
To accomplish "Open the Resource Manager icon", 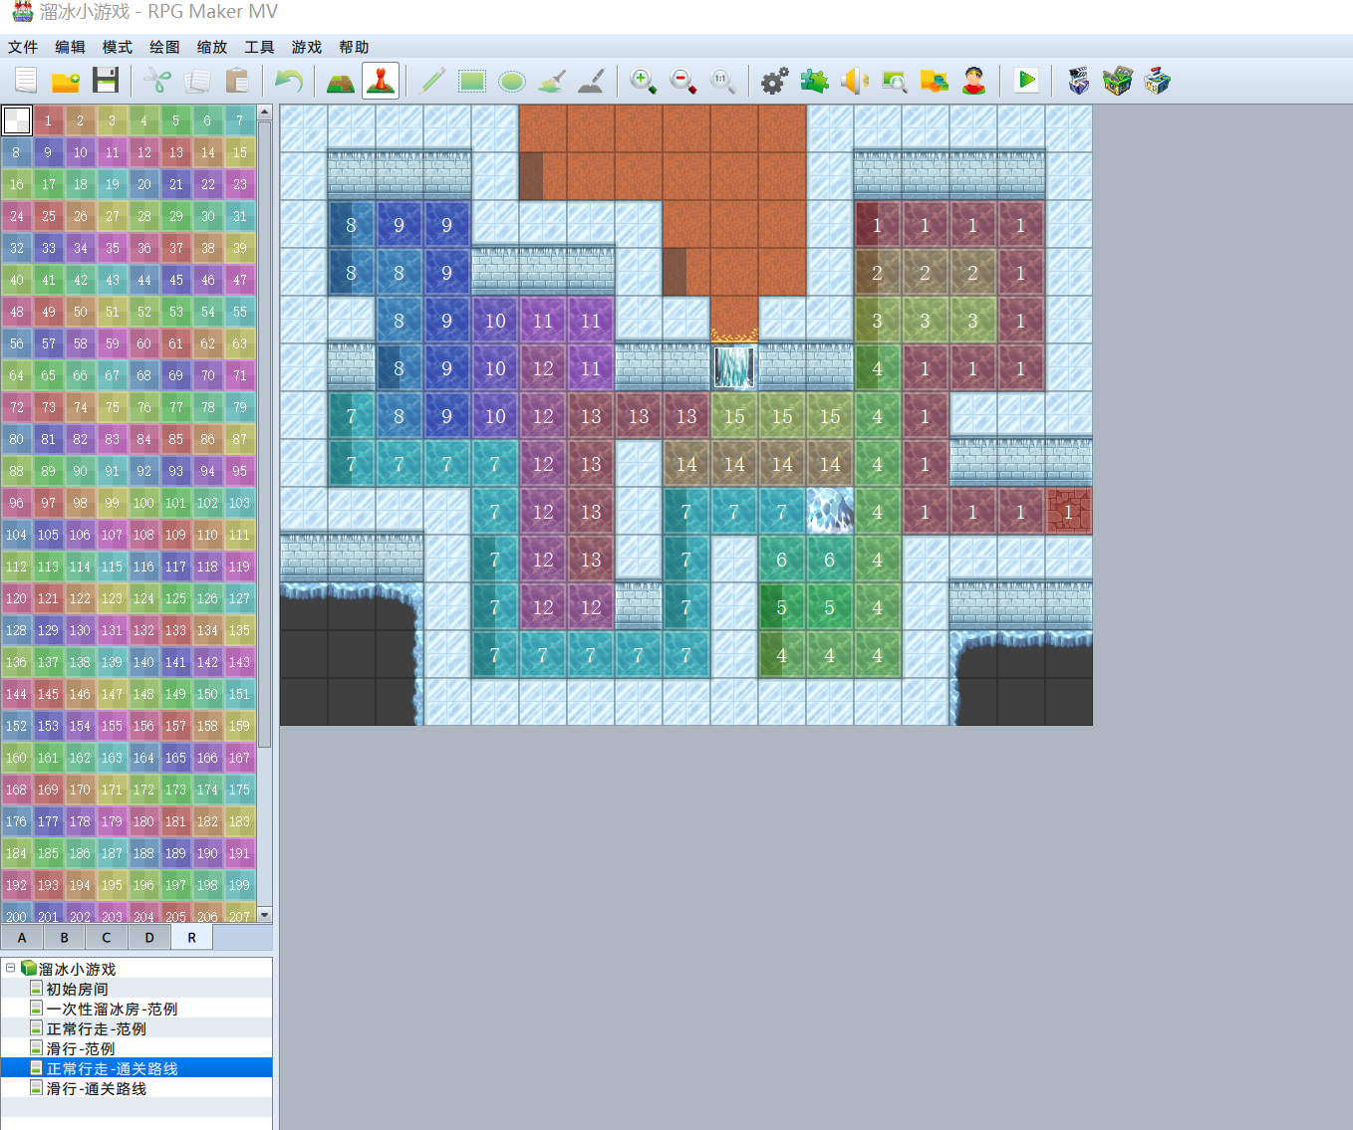I will (x=935, y=81).
